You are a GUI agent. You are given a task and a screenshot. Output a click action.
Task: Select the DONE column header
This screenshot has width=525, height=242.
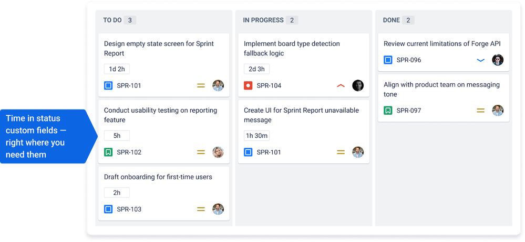click(x=392, y=20)
